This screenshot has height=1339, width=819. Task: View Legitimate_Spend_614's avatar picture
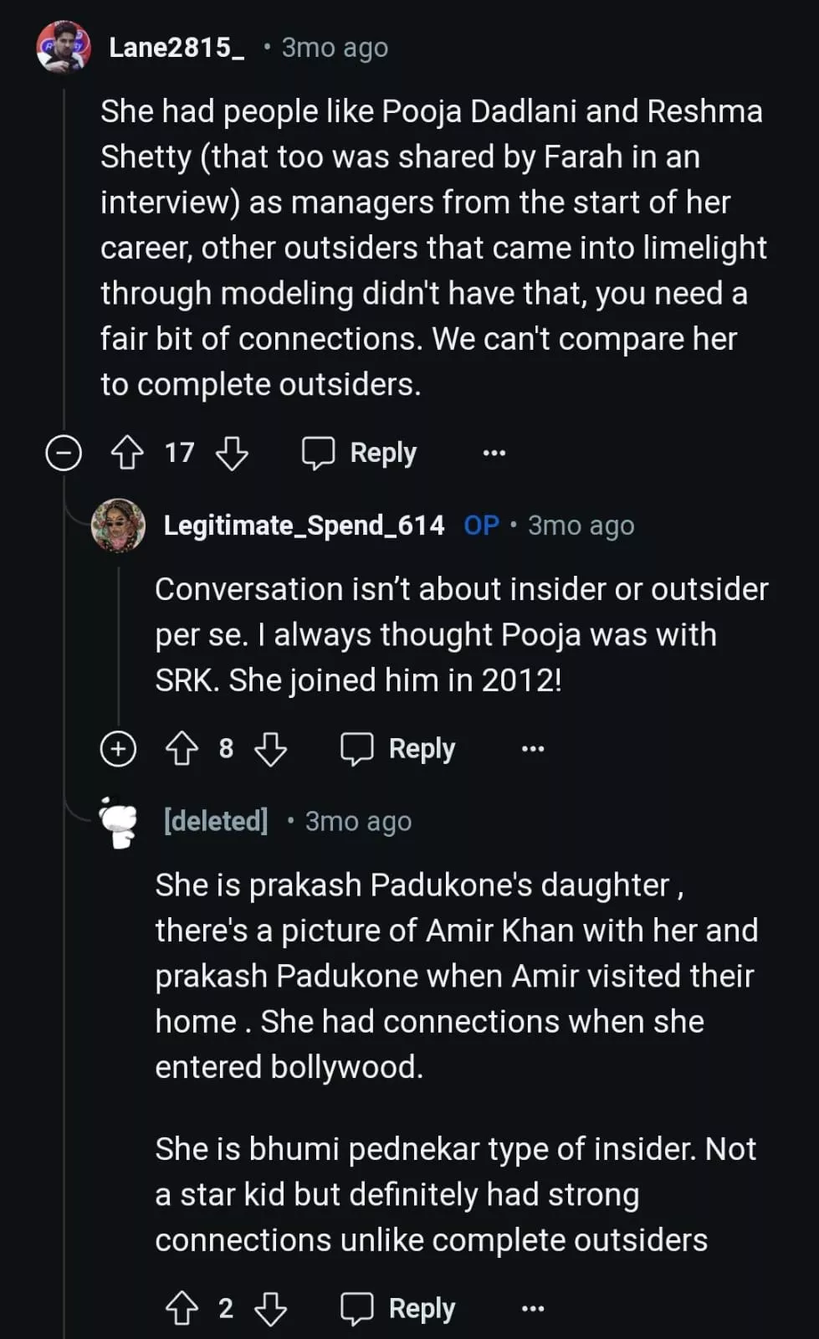[118, 526]
